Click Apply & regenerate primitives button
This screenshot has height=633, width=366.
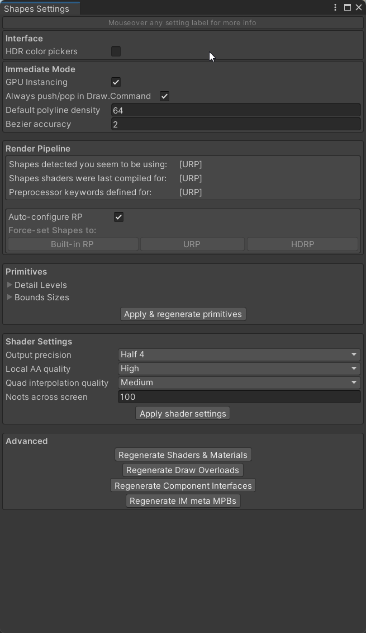tap(183, 314)
